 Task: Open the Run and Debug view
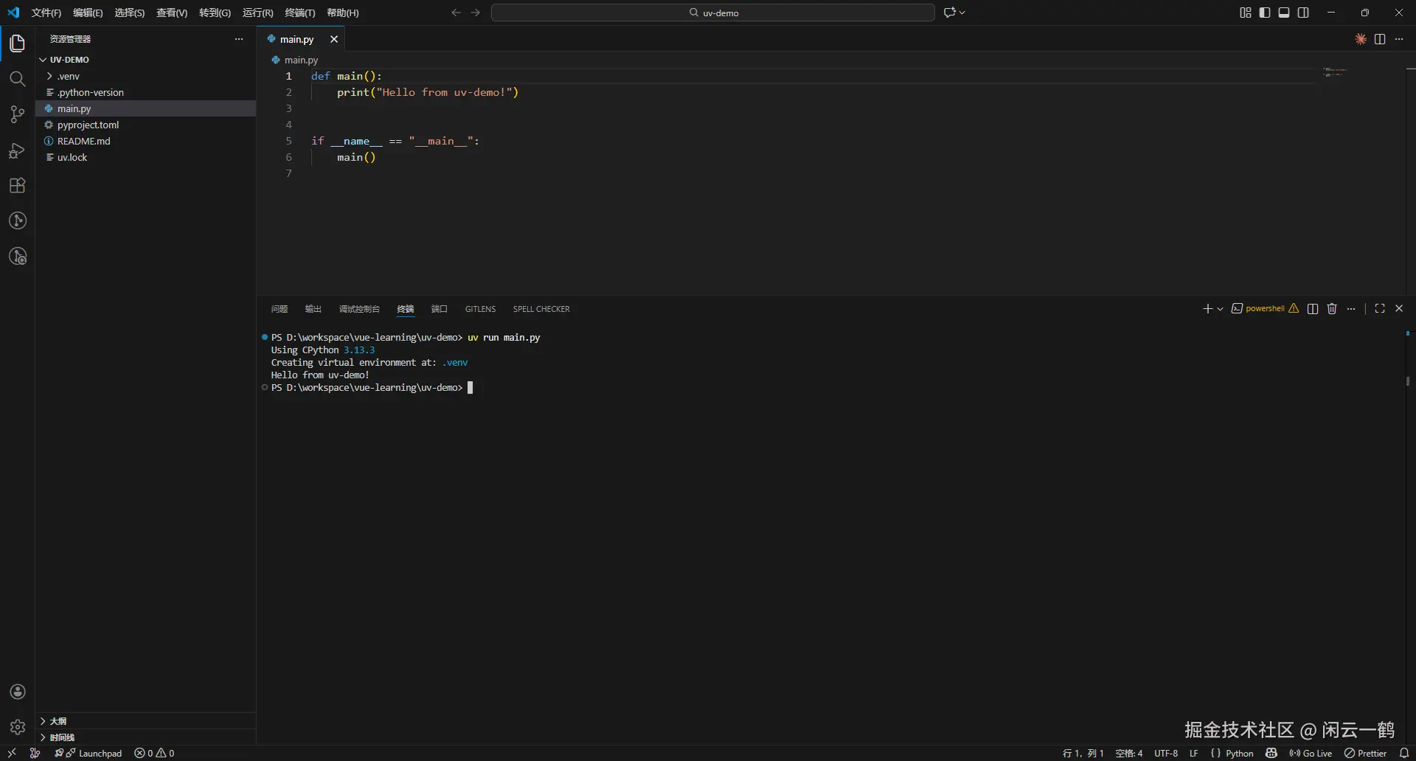[18, 150]
